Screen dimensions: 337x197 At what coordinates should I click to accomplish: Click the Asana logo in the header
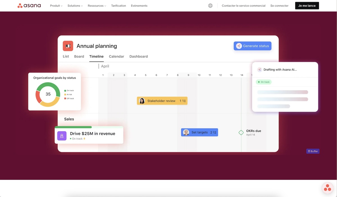(29, 5)
